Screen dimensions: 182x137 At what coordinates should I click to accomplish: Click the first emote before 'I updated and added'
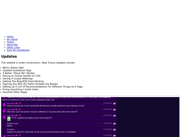click(13, 118)
